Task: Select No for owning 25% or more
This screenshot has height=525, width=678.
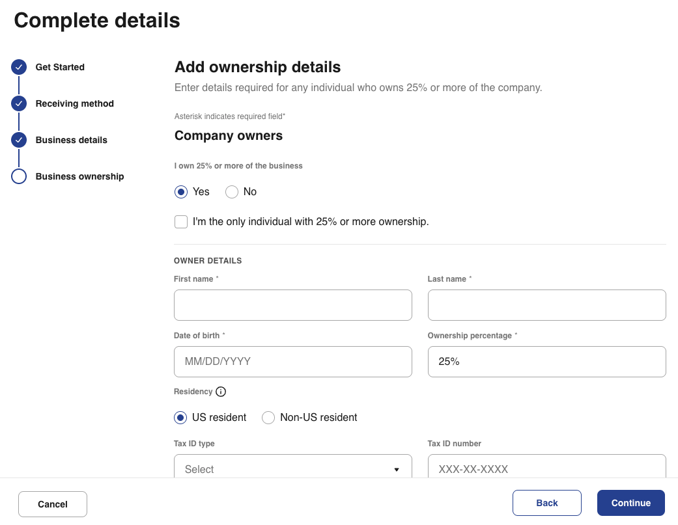Action: (232, 192)
